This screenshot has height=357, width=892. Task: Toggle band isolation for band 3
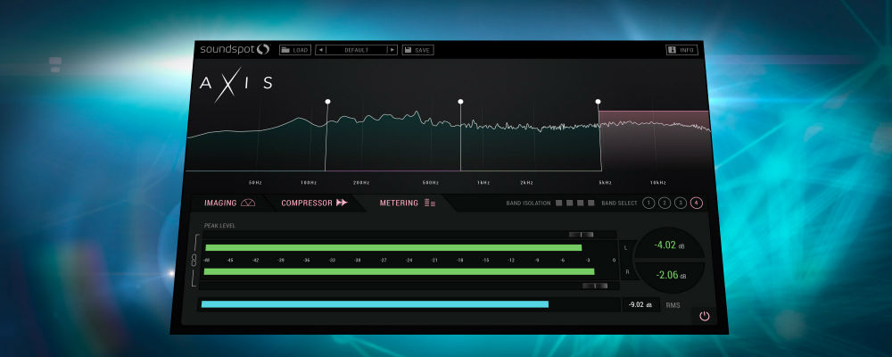[581, 203]
